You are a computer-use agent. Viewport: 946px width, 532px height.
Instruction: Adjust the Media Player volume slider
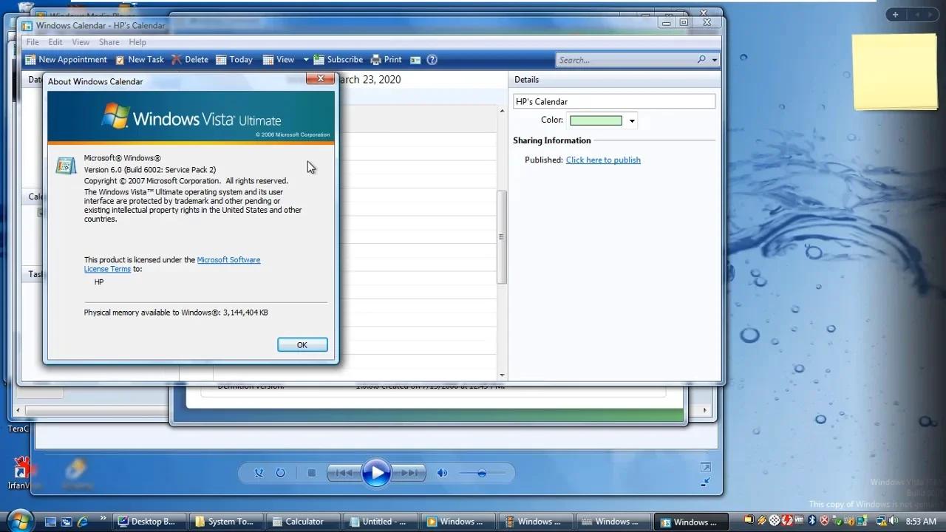[x=483, y=473]
